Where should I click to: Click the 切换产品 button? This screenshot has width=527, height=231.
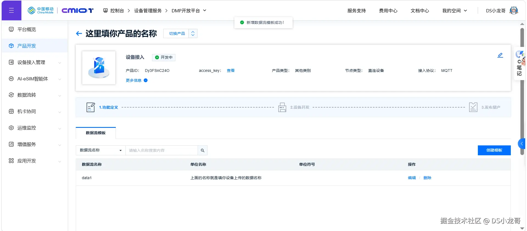pyautogui.click(x=177, y=33)
